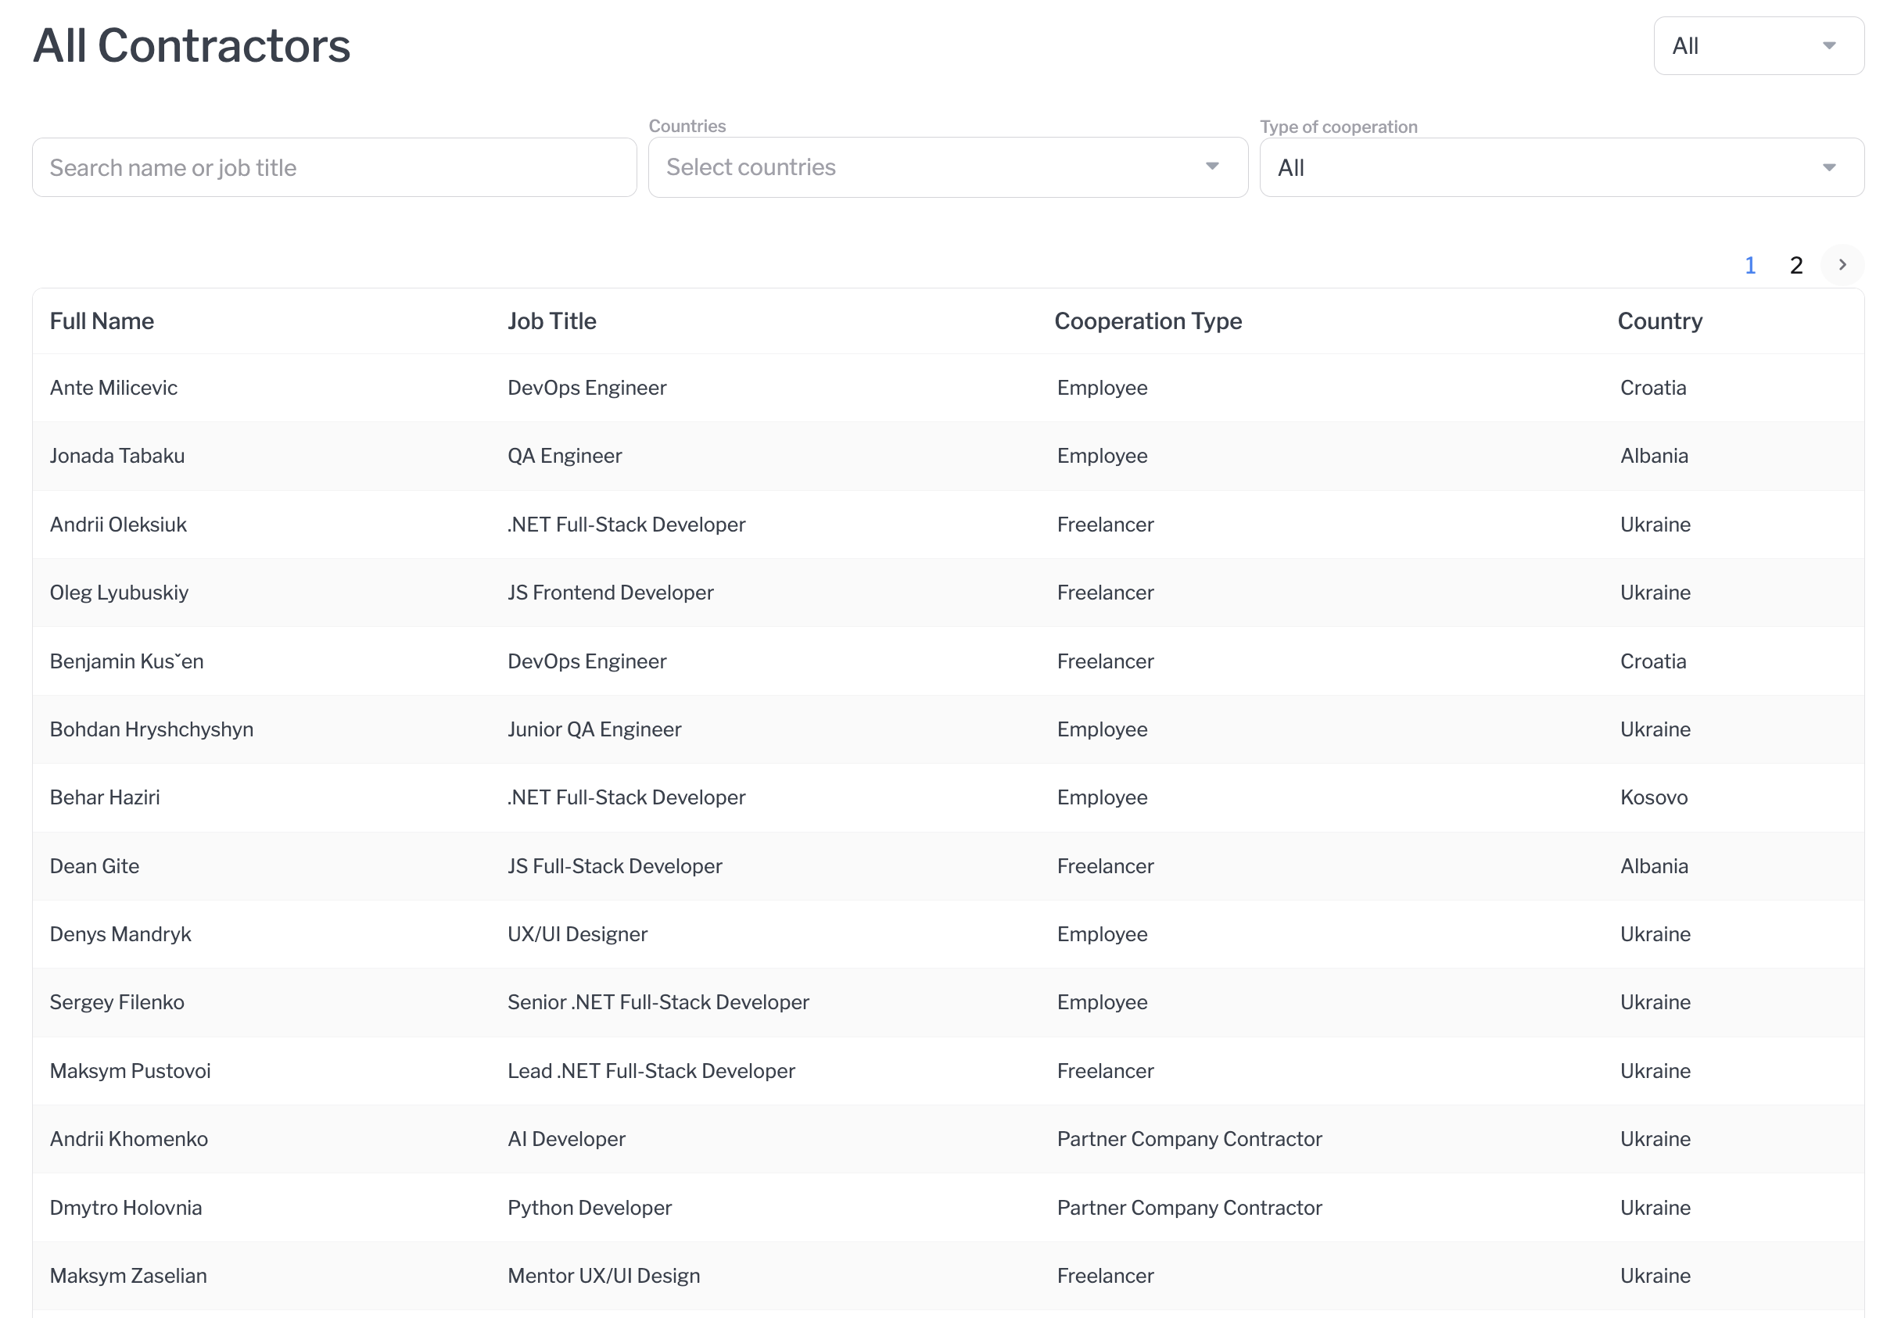
Task: Click the Job Title column header
Action: tap(552, 321)
